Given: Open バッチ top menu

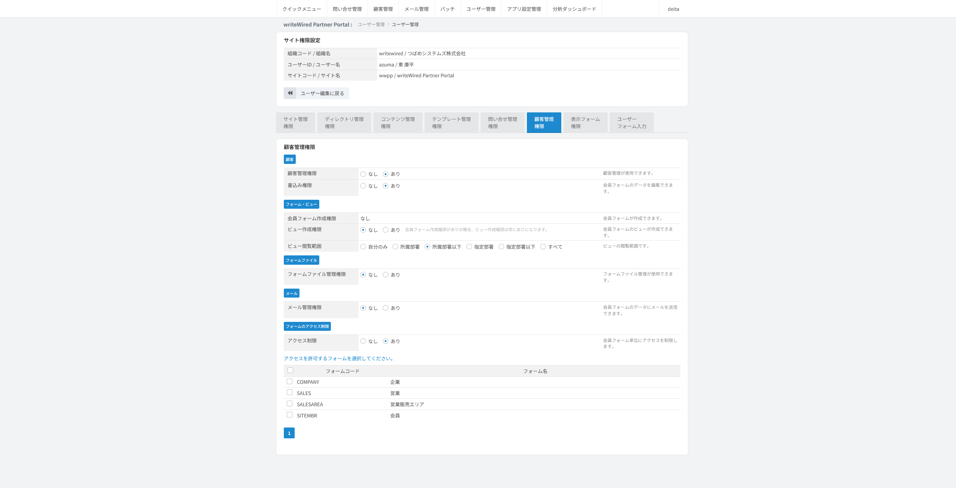Looking at the screenshot, I should [x=447, y=9].
